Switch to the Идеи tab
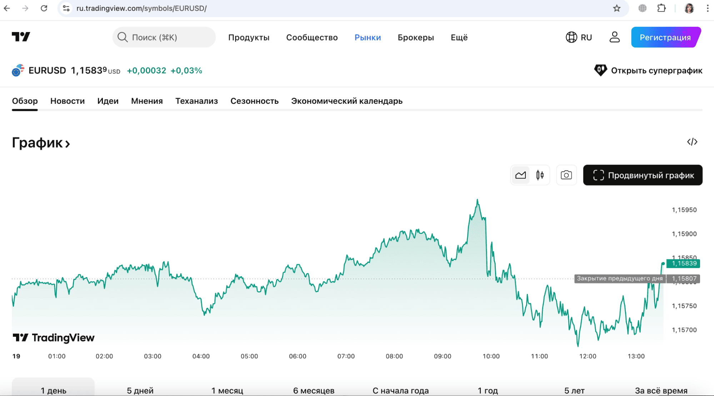 pos(108,101)
